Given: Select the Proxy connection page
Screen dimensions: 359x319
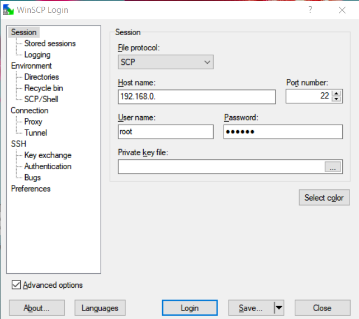Looking at the screenshot, I should tap(33, 121).
